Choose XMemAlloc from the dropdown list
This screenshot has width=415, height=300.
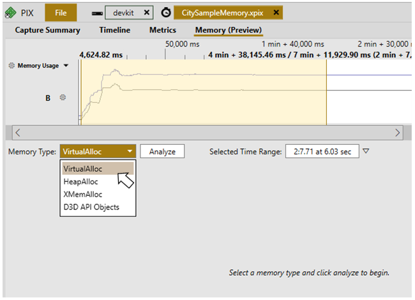pyautogui.click(x=98, y=195)
